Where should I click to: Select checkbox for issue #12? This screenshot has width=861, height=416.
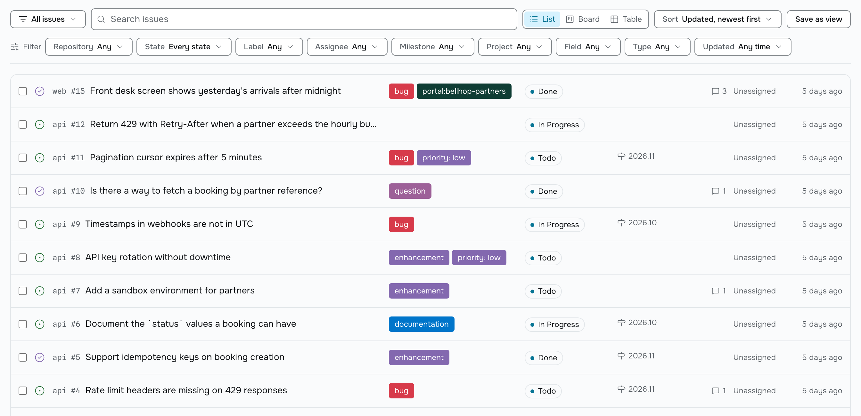coord(23,124)
